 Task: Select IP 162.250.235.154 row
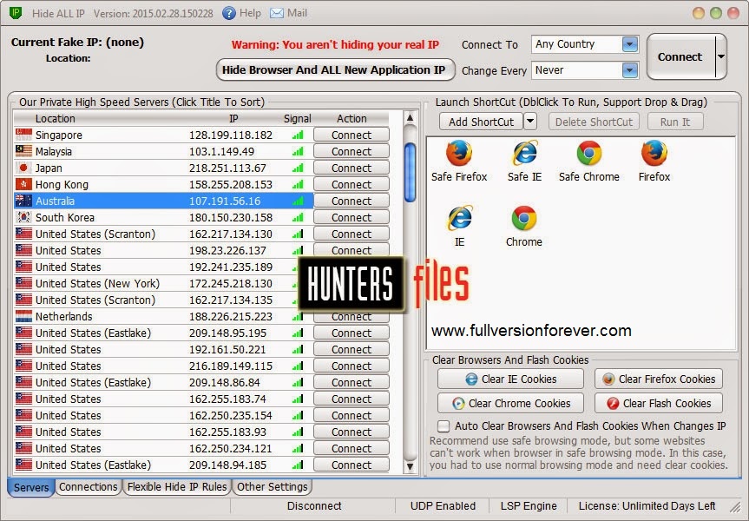[163, 415]
